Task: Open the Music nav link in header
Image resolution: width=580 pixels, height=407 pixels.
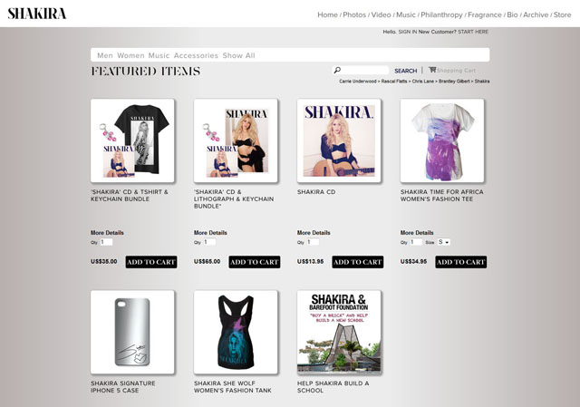Action: [x=406, y=15]
